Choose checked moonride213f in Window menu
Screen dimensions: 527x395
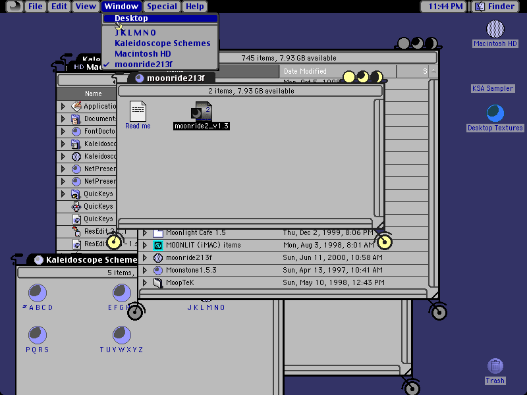tap(161, 64)
